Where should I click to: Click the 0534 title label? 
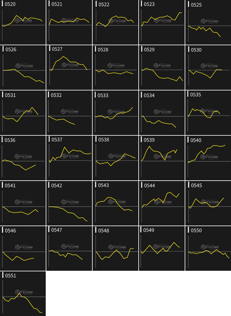click(149, 95)
